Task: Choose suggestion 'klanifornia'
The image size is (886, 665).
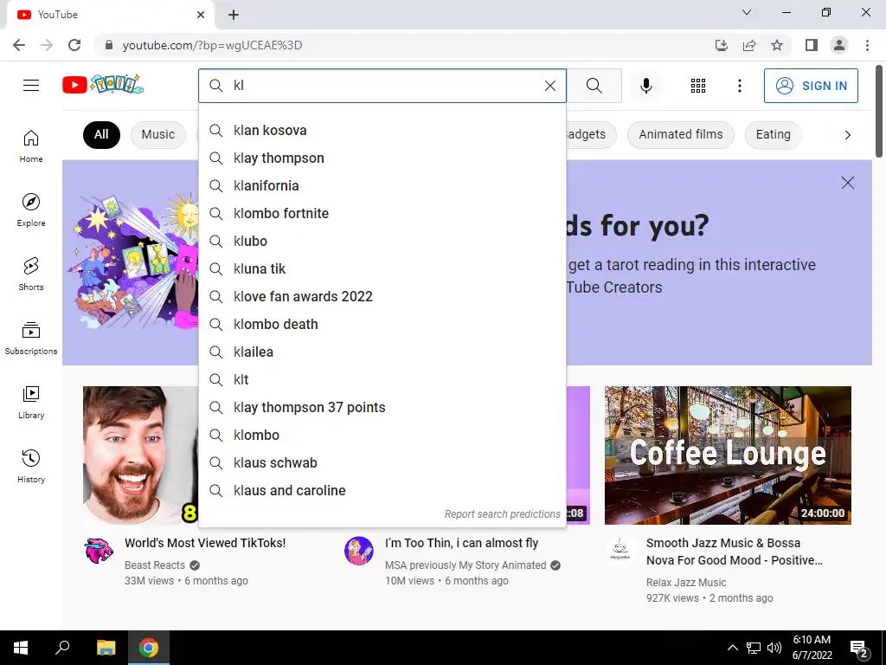Action: [x=382, y=185]
